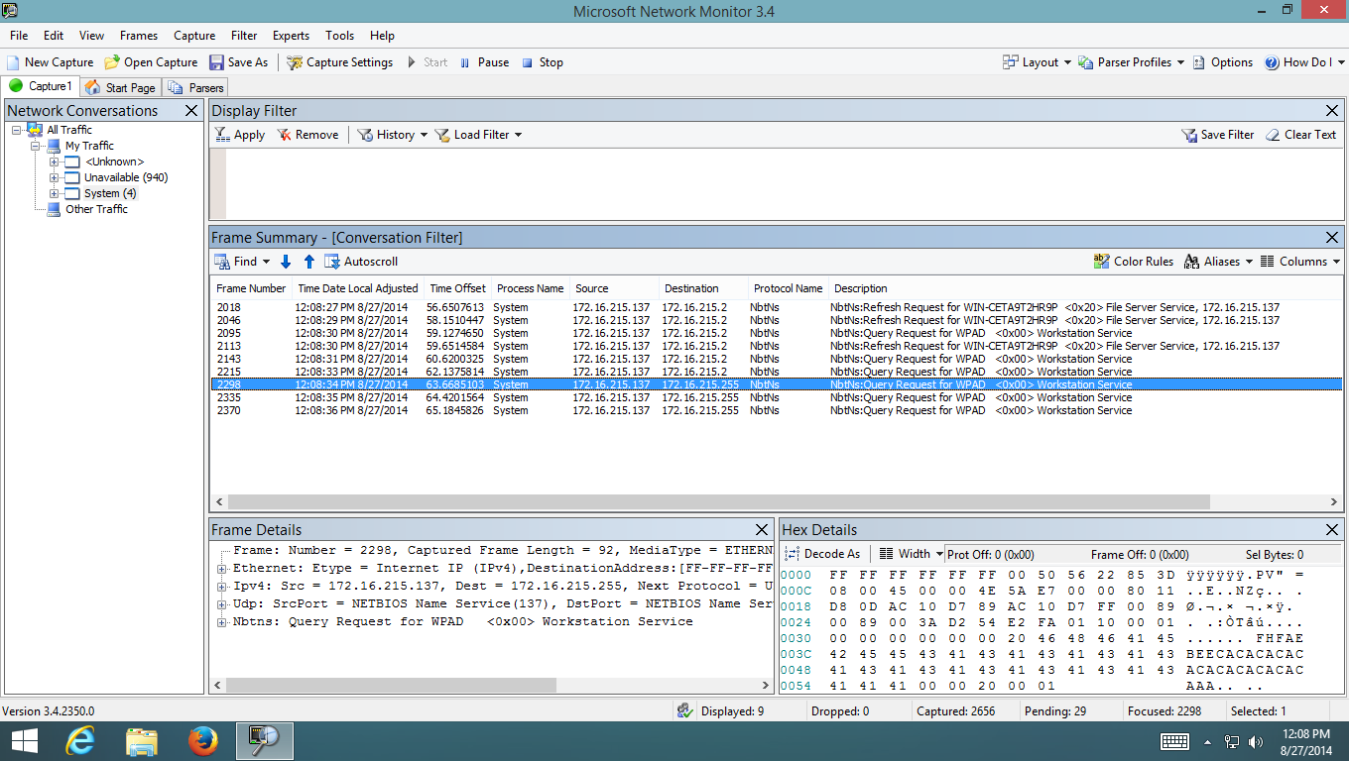Switch to the Parsers tab

coord(196,87)
